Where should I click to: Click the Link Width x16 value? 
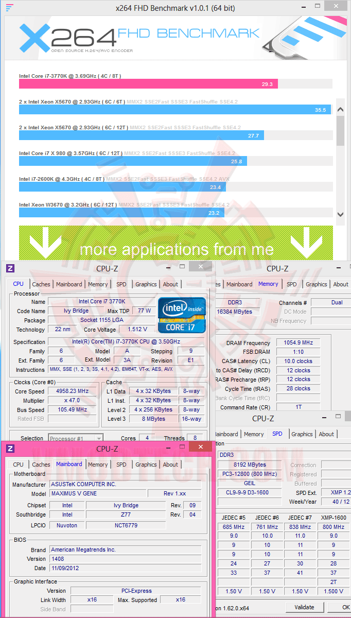(x=91, y=600)
